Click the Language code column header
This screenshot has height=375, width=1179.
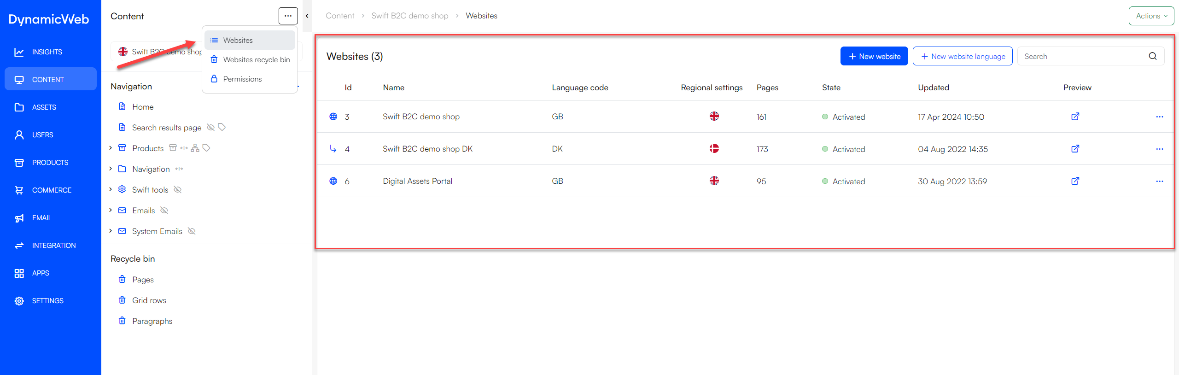click(580, 88)
